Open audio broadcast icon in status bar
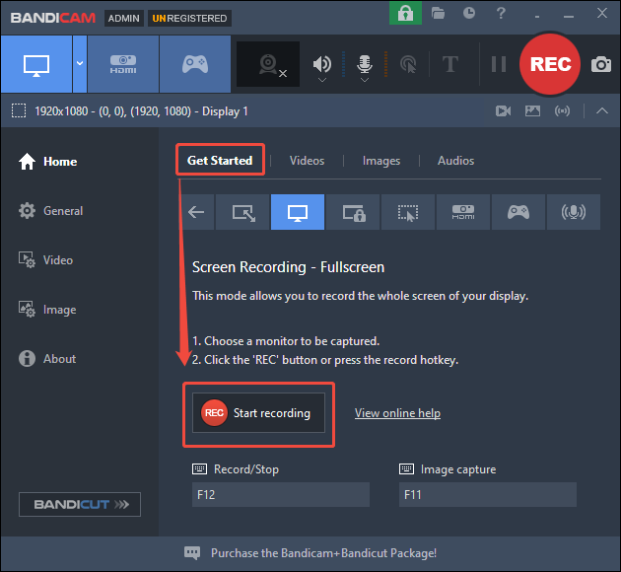The height and width of the screenshot is (572, 621). 563,110
